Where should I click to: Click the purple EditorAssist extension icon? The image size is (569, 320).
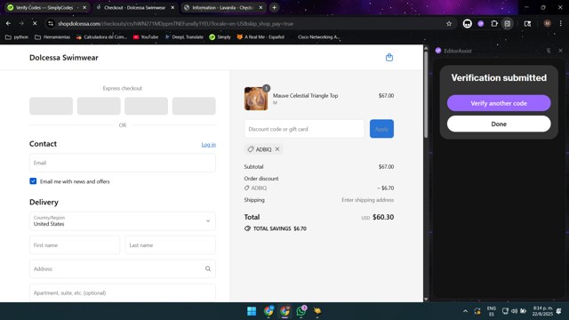click(481, 24)
